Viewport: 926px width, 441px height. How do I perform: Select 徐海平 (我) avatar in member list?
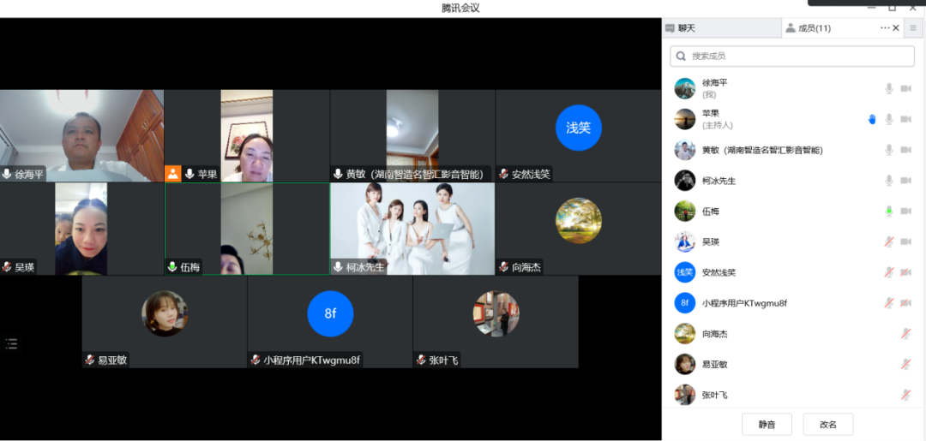click(685, 88)
